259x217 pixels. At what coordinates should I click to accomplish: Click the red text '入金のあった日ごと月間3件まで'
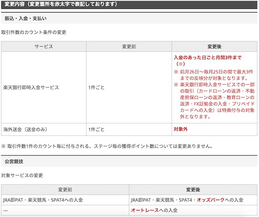point(208,57)
